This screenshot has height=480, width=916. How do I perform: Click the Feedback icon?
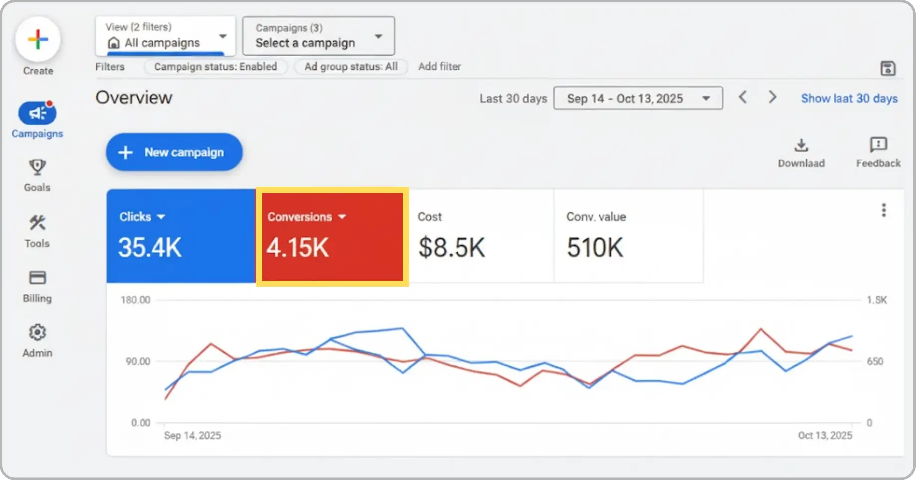point(878,145)
